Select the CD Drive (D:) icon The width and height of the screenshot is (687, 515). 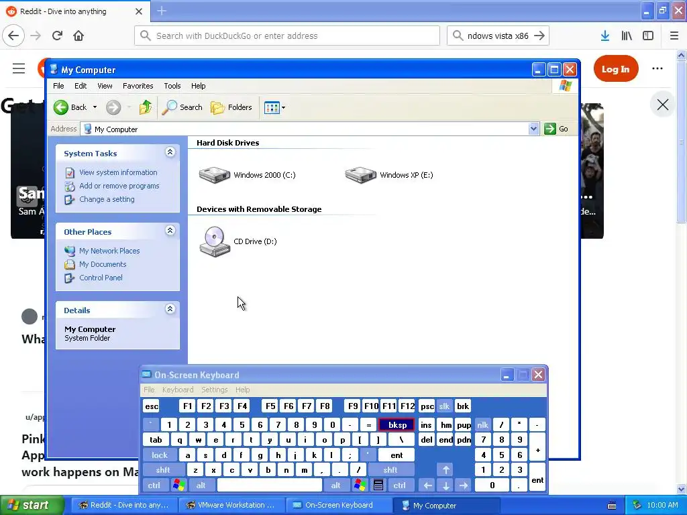pos(215,241)
